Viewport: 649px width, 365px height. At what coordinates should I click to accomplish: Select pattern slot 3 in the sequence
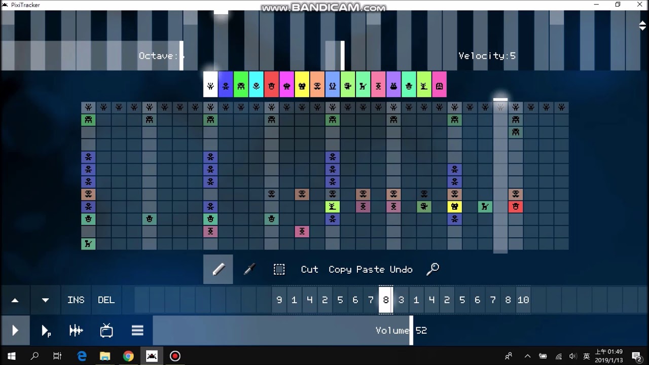[401, 300]
